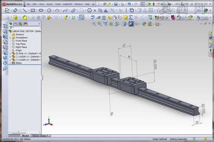Select the Point sketch tool
Screen dimensions: 214x142
coord(95,10)
